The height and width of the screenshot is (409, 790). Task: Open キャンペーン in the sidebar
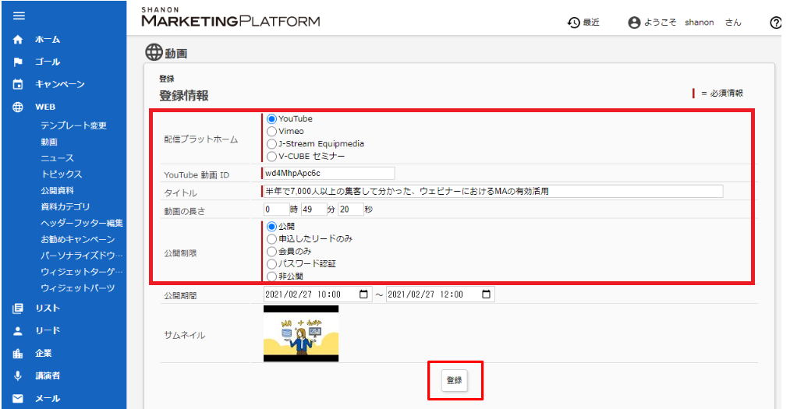[60, 84]
